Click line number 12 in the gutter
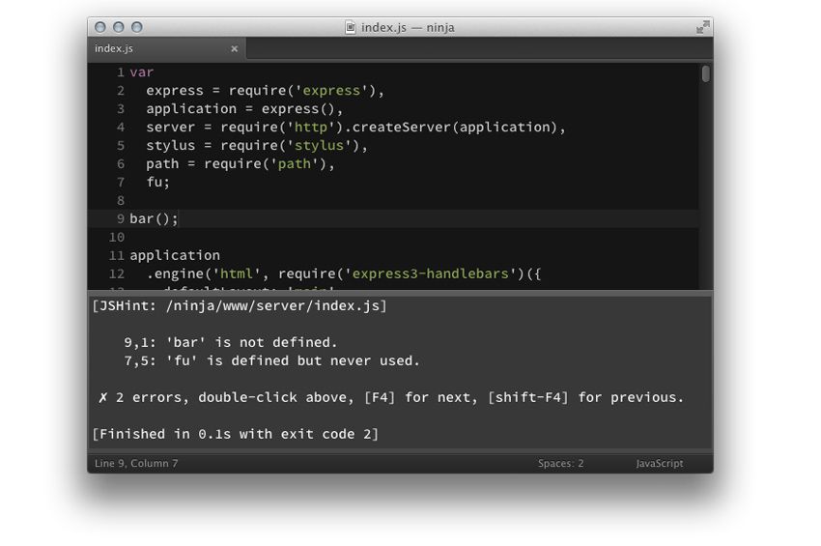This screenshot has width=821, height=546. pos(116,273)
